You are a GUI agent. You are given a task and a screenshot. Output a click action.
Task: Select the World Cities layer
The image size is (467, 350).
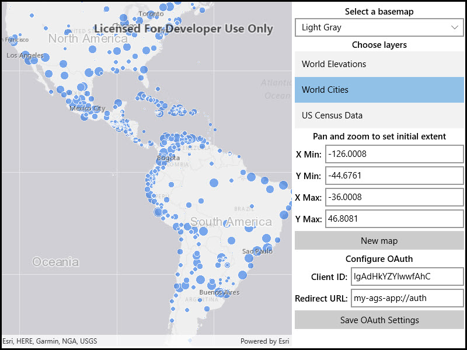point(379,90)
